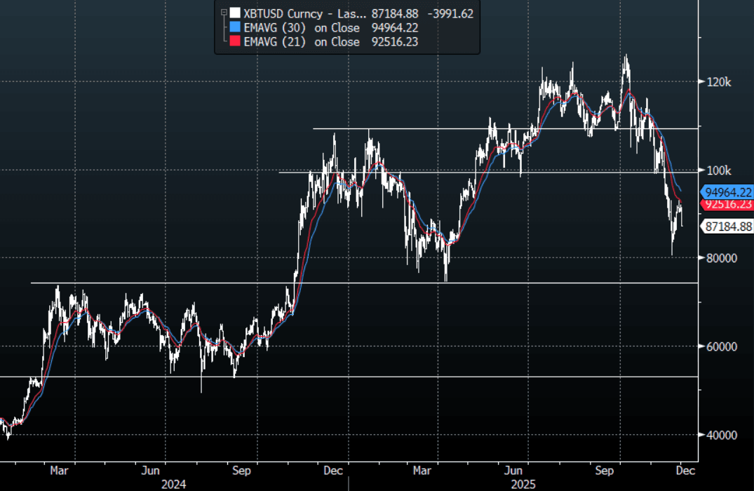Click the 94964.22 value in the legend
754x491 pixels.
pos(395,28)
